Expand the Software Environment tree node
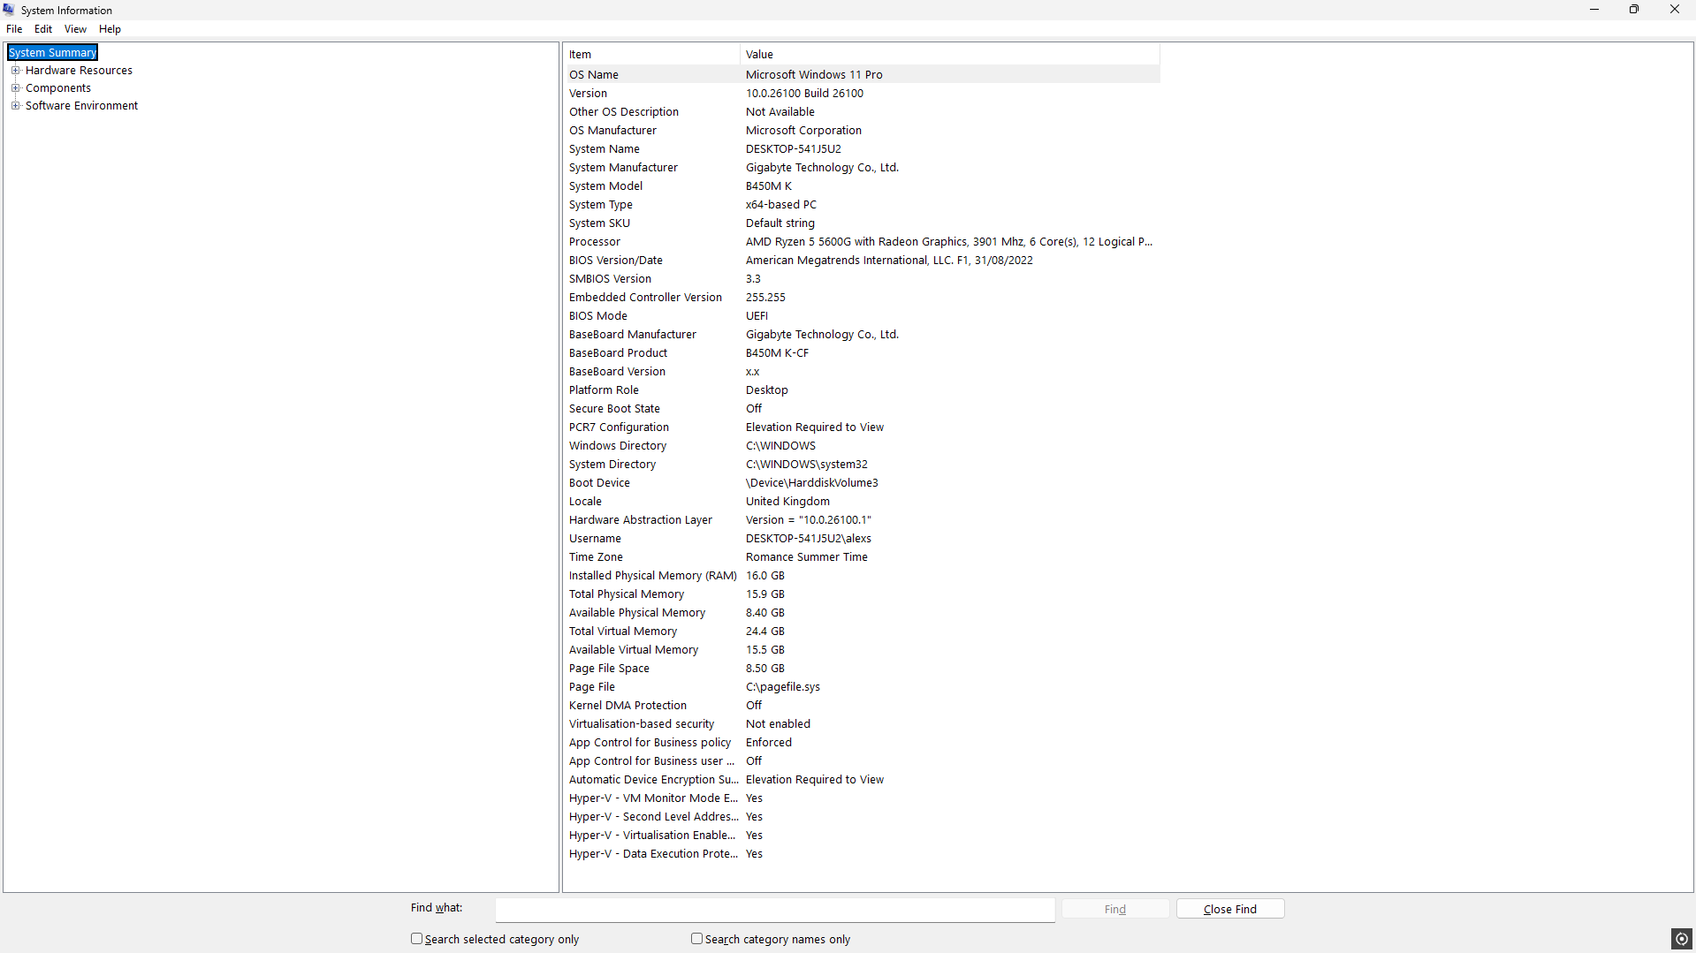 click(15, 106)
